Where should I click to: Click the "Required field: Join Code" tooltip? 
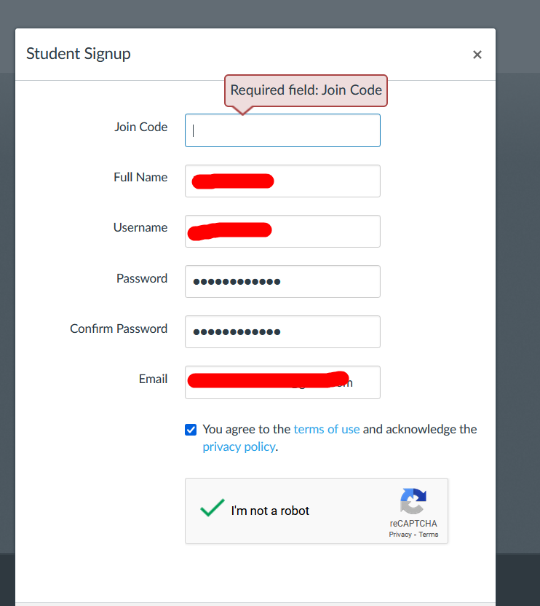[x=306, y=90]
